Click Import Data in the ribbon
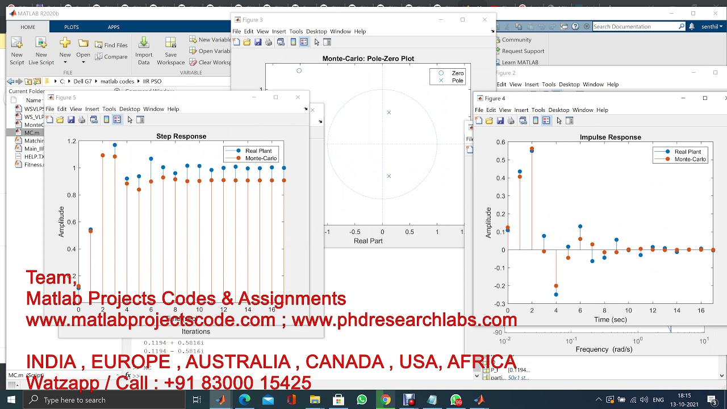Screen dimensions: 727x409 (144, 51)
